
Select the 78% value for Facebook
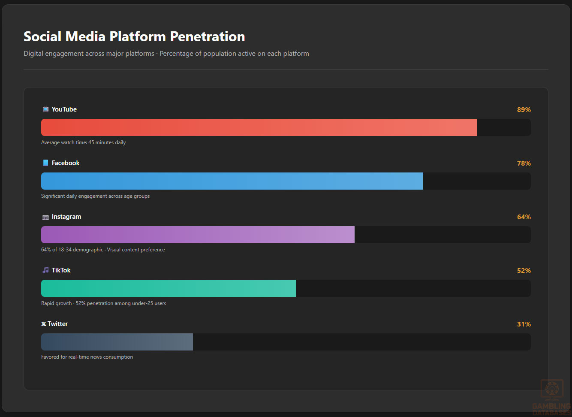pos(524,163)
